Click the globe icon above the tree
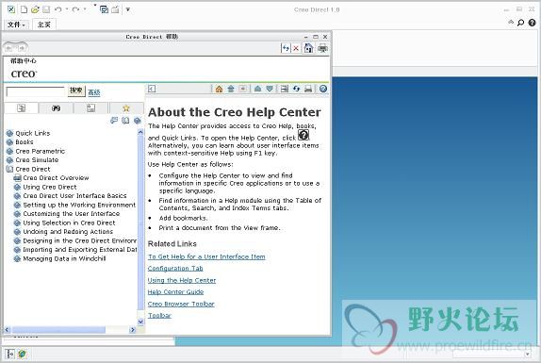 click(138, 121)
